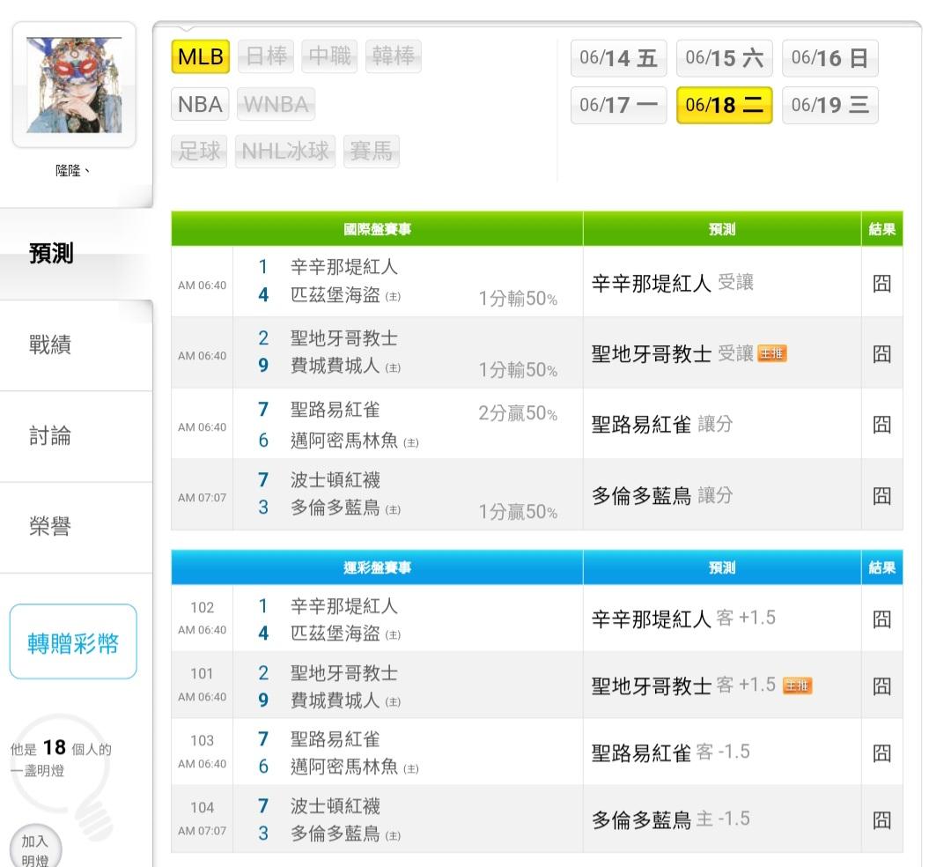Click prediction 多倫多藍鳥 主 -1.5
Screen dimensions: 951x867
pyautogui.click(x=671, y=819)
